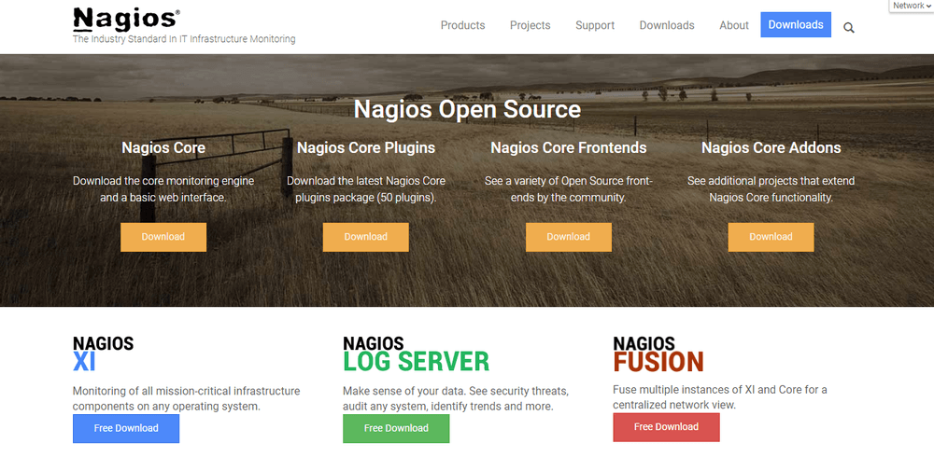Click Download under Nagios Core Frontends
Viewport: 934px width, 471px height.
pos(568,237)
